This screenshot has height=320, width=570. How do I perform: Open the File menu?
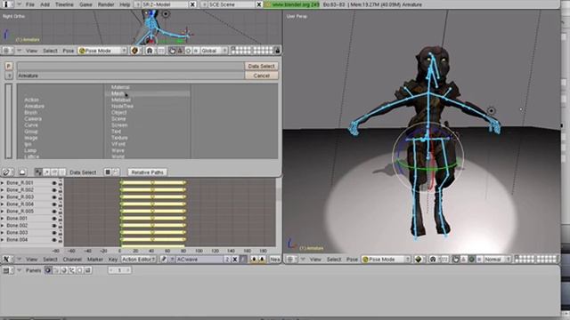pyautogui.click(x=30, y=4)
